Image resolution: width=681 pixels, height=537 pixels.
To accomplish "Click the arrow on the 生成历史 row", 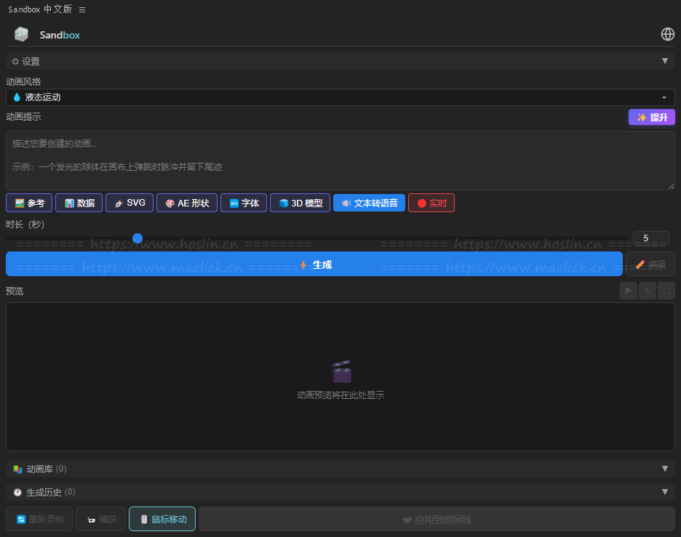I will [x=664, y=493].
